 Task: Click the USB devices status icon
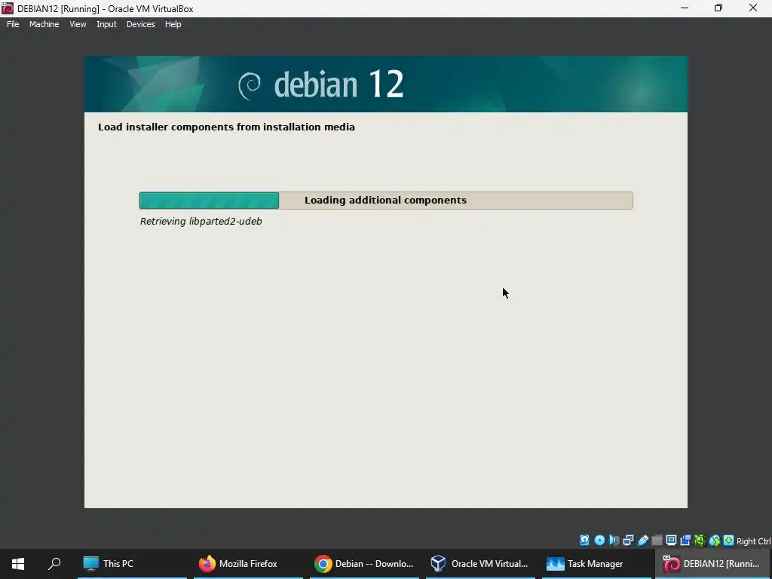click(x=642, y=541)
